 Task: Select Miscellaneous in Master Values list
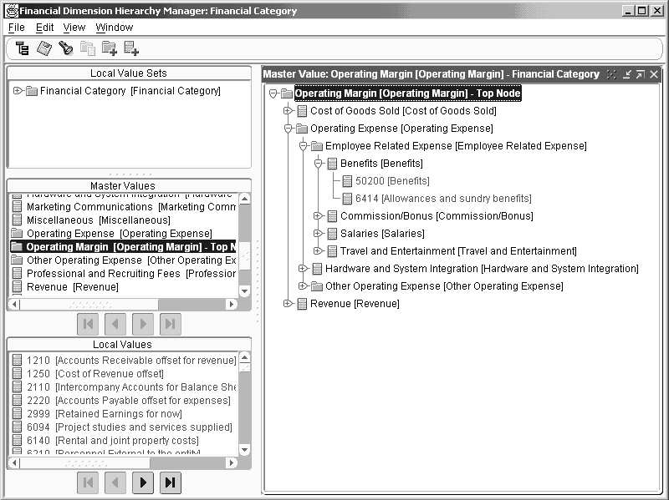98,220
